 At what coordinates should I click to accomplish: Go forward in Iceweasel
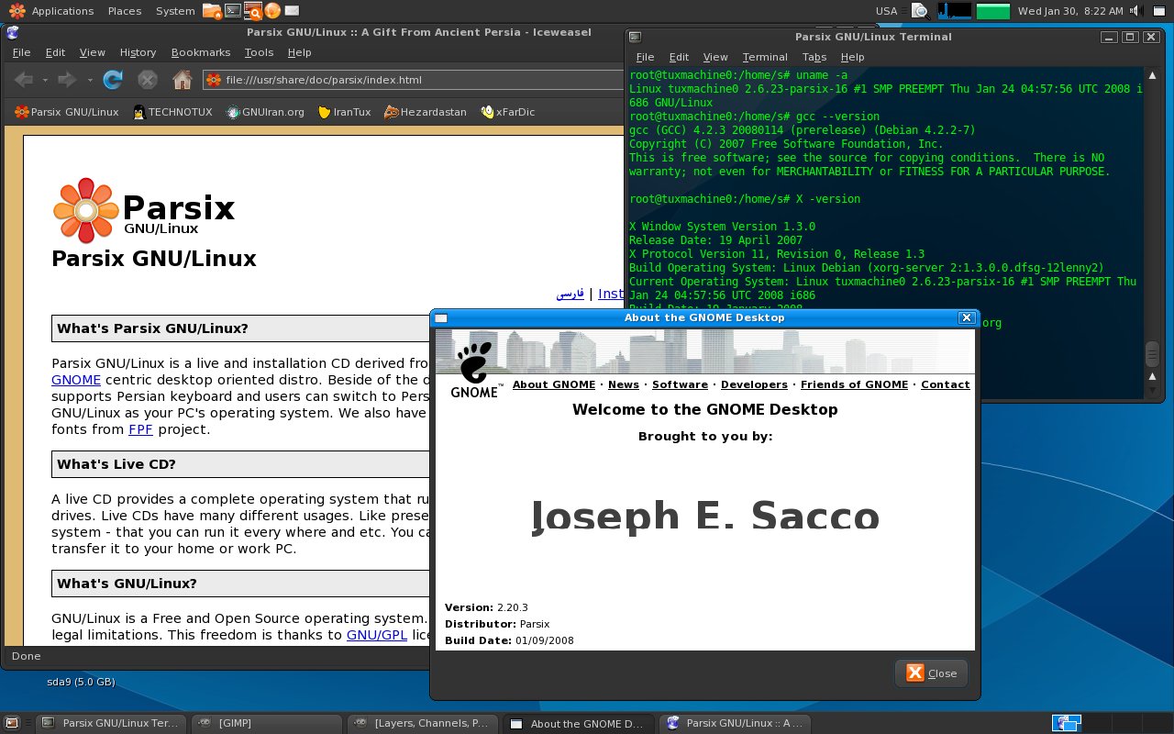coord(67,80)
